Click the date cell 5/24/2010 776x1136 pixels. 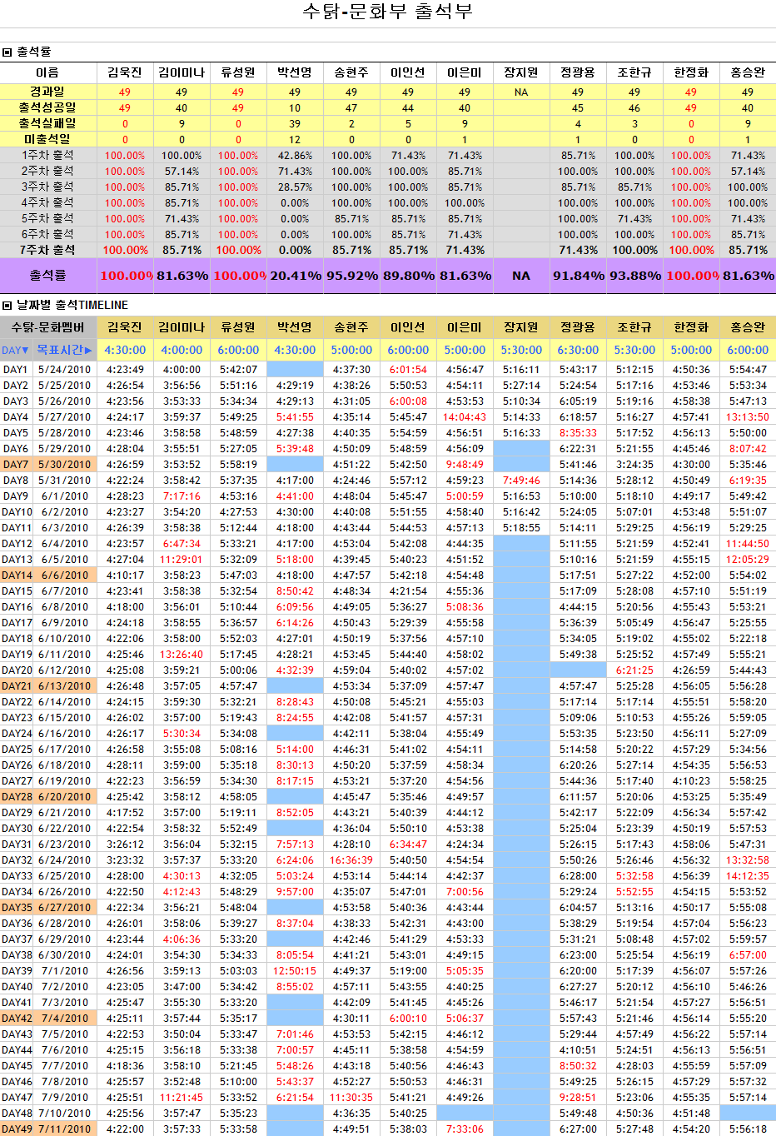click(x=64, y=370)
